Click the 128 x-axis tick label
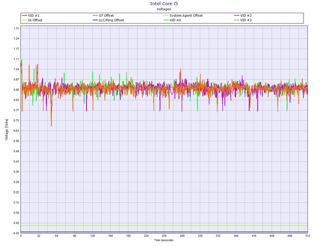328x246 pixels. click(93, 236)
